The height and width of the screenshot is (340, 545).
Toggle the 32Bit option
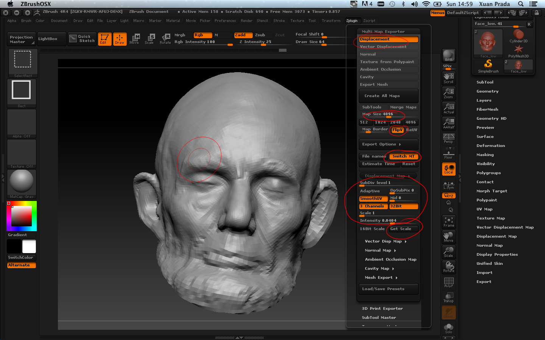tap(403, 206)
